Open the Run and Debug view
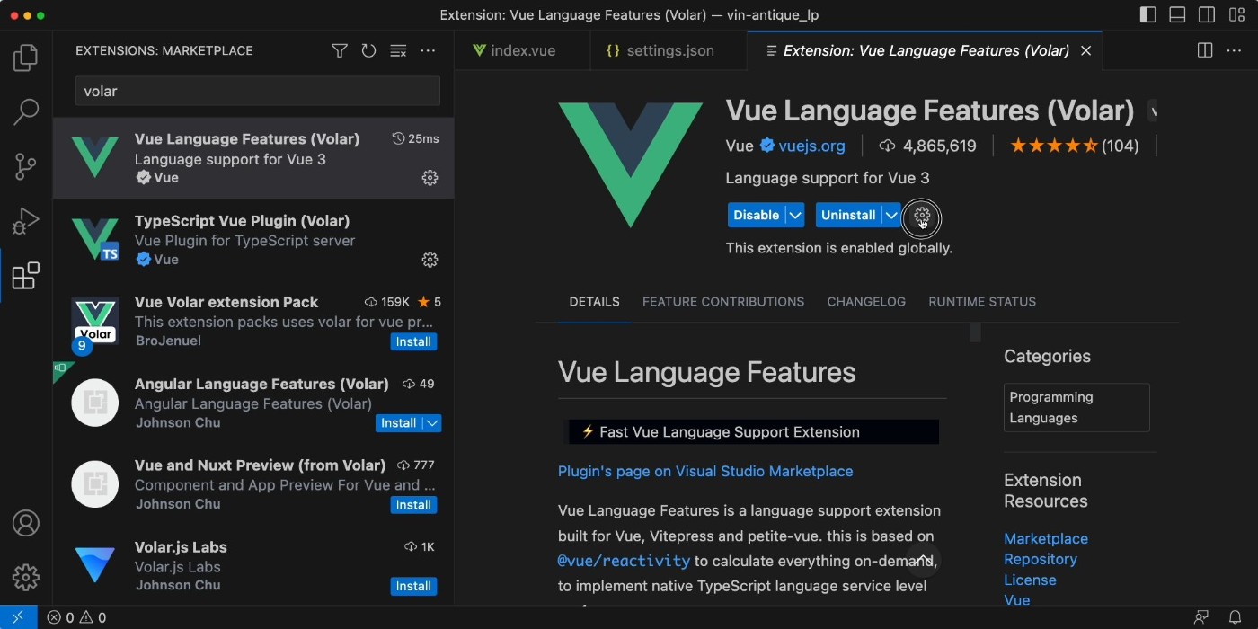Viewport: 1258px width, 629px height. (25, 220)
